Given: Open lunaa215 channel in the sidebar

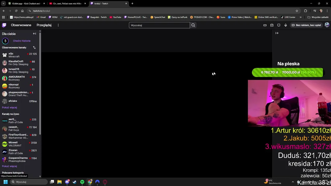Looking at the screenshot, I should click(19, 71).
